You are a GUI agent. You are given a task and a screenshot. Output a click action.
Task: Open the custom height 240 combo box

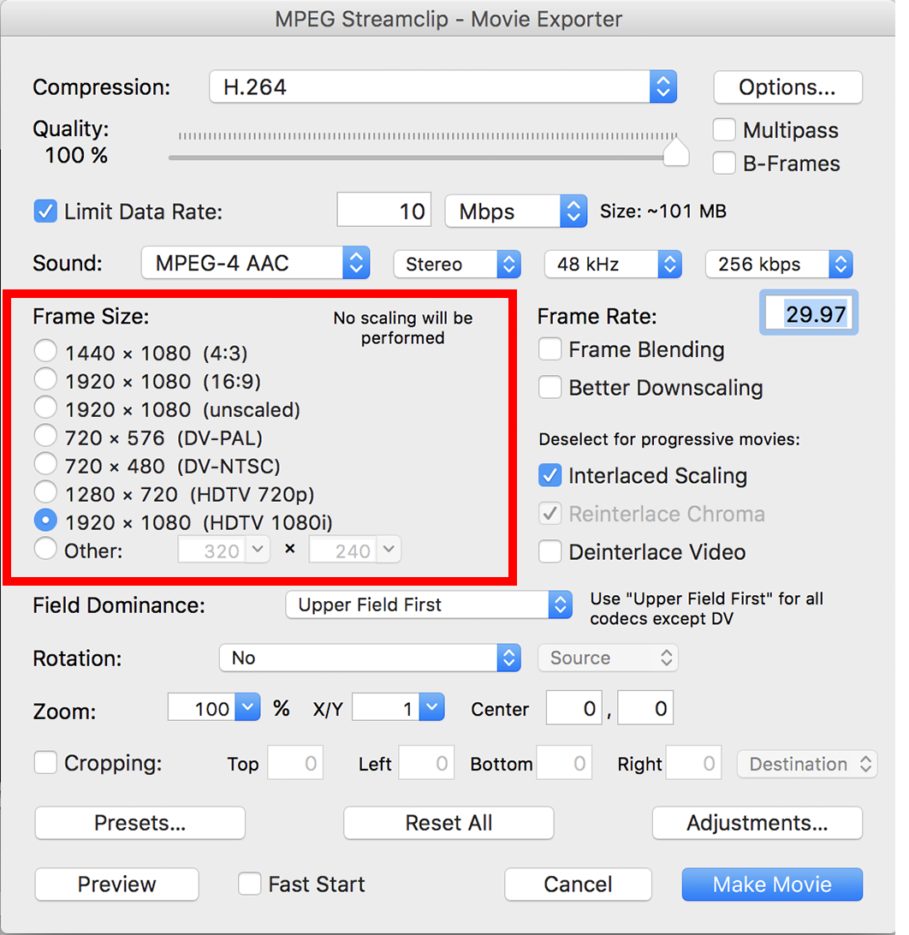(x=354, y=550)
